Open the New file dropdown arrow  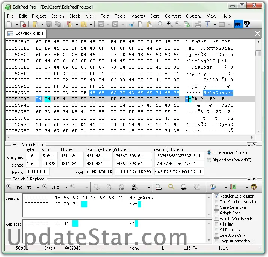[16, 25]
